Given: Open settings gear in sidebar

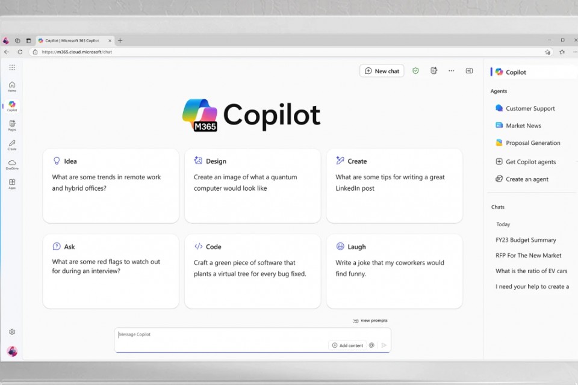Looking at the screenshot, I should (12, 332).
